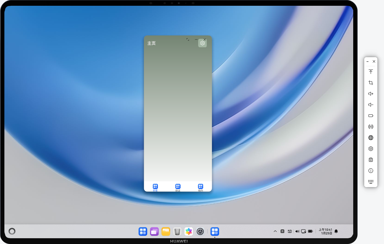Open the app settings gear on 主页
The height and width of the screenshot is (244, 384).
point(202,43)
